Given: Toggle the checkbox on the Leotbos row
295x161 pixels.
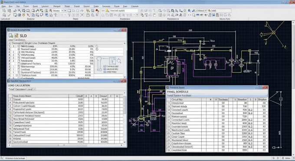Looking at the screenshot, I should (19, 69).
